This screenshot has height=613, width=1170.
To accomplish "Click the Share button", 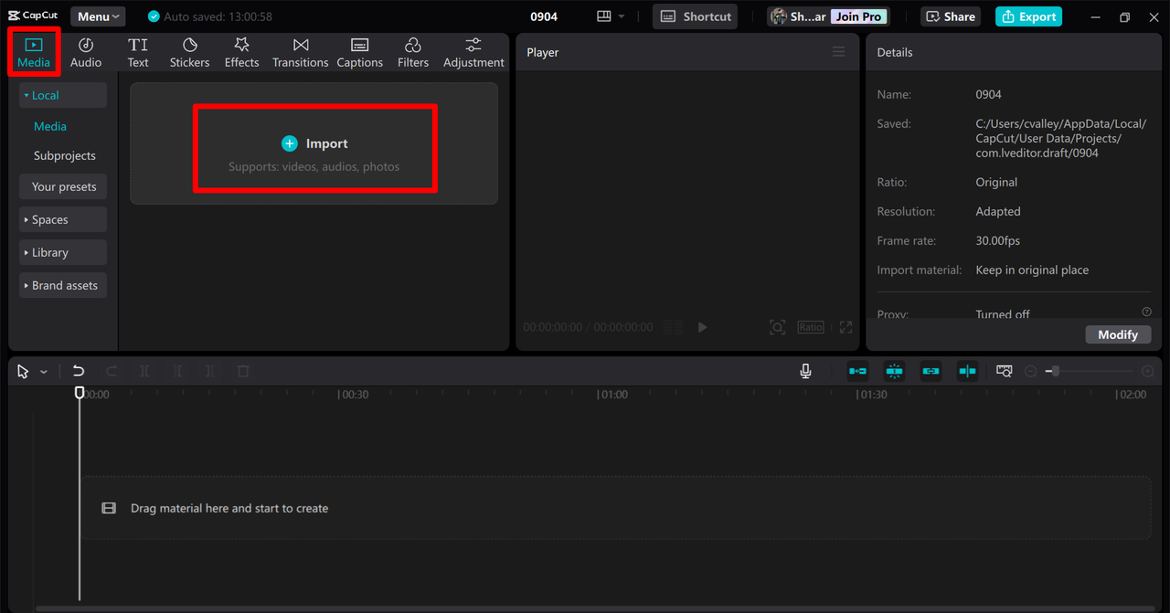I will (951, 16).
